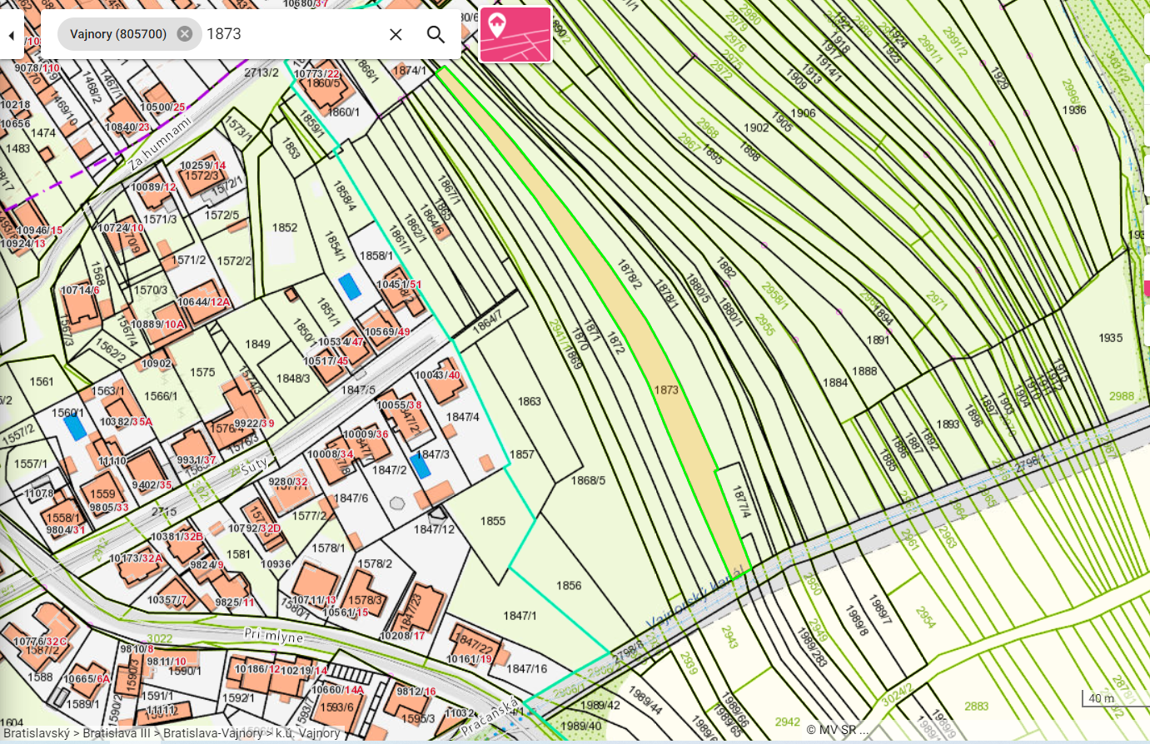Select small parcel 1877/4 beside the highlighted strip
The image size is (1150, 744).
pyautogui.click(x=739, y=502)
